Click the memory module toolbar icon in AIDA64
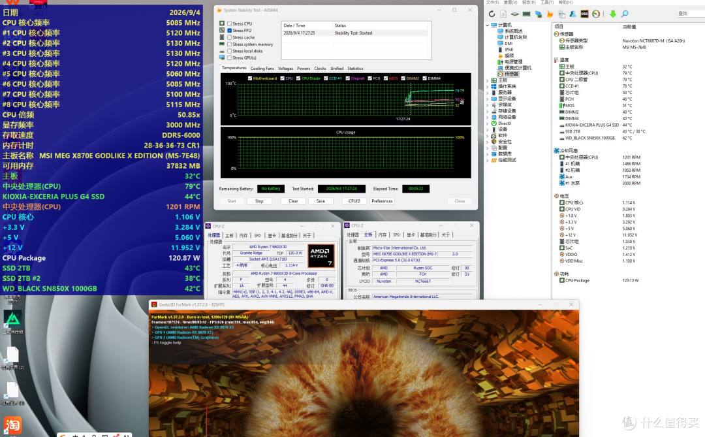 pyautogui.click(x=527, y=14)
